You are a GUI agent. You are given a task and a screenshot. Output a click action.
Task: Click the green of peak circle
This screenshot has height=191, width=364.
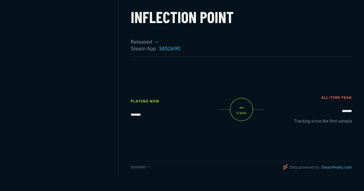[241, 109]
